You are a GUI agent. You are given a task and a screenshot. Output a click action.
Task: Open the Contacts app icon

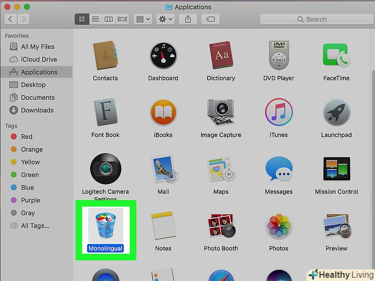point(105,55)
